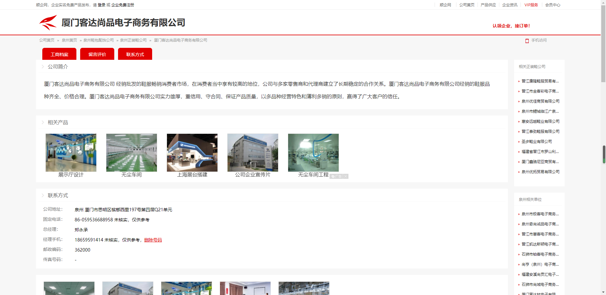Click the mobile phone icon beside 手机访问
The height and width of the screenshot is (295, 606).
tap(527, 41)
